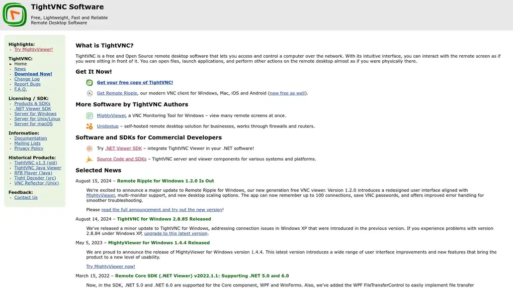Viewport: 513px width, 288px height.
Task: Open Tight Decoder (src) link
Action: (x=35, y=178)
